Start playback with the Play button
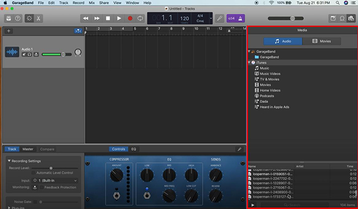 pyautogui.click(x=119, y=19)
